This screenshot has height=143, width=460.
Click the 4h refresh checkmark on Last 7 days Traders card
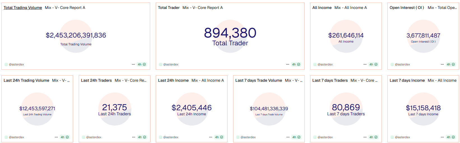pyautogui.click(x=376, y=137)
